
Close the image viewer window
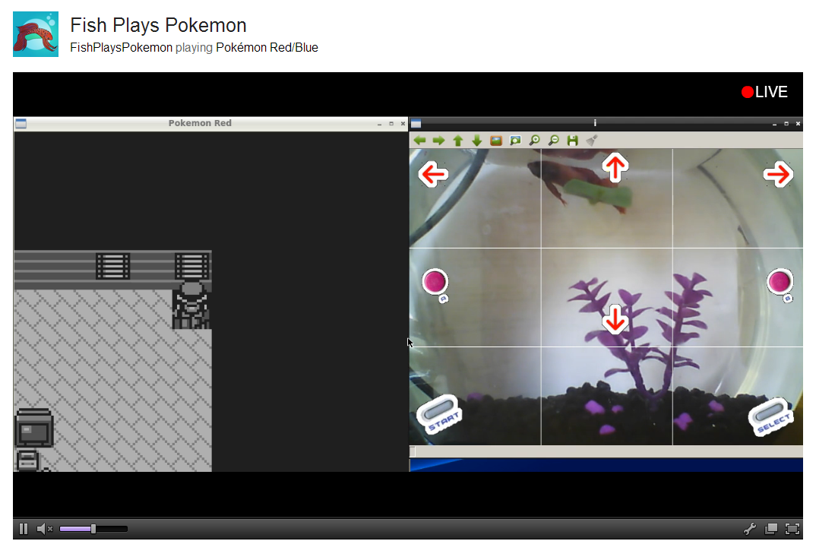[798, 124]
